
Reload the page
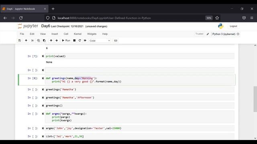click(x=21, y=18)
